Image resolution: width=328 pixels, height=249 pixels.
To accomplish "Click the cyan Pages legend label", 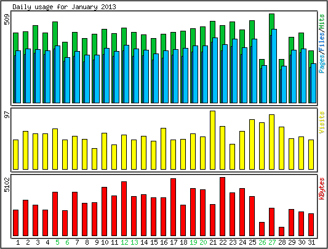I will (322, 63).
